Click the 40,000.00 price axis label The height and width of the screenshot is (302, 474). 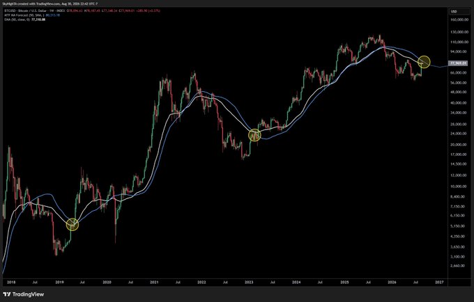[x=459, y=103]
